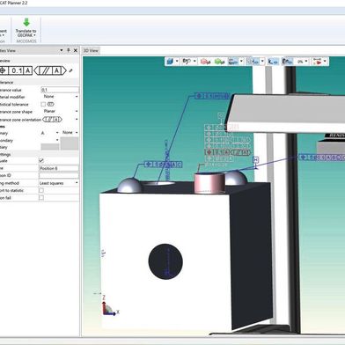Select the blue label at right edge of 3D view
This screenshot has width=345, height=345.
pos(322,158)
